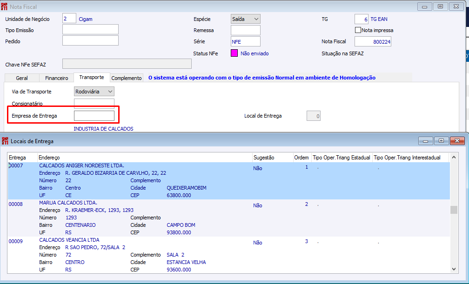This screenshot has height=284, width=469.
Task: Click the TG EAN label
Action: (x=379, y=19)
